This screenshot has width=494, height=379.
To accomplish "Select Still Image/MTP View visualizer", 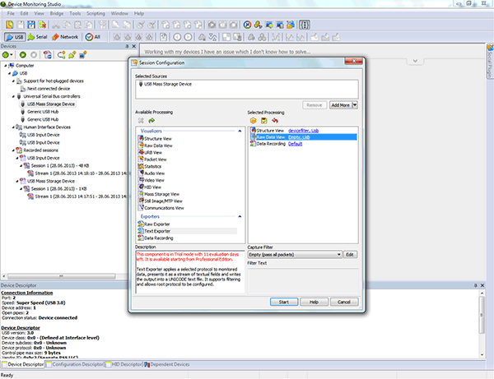I will (161, 201).
